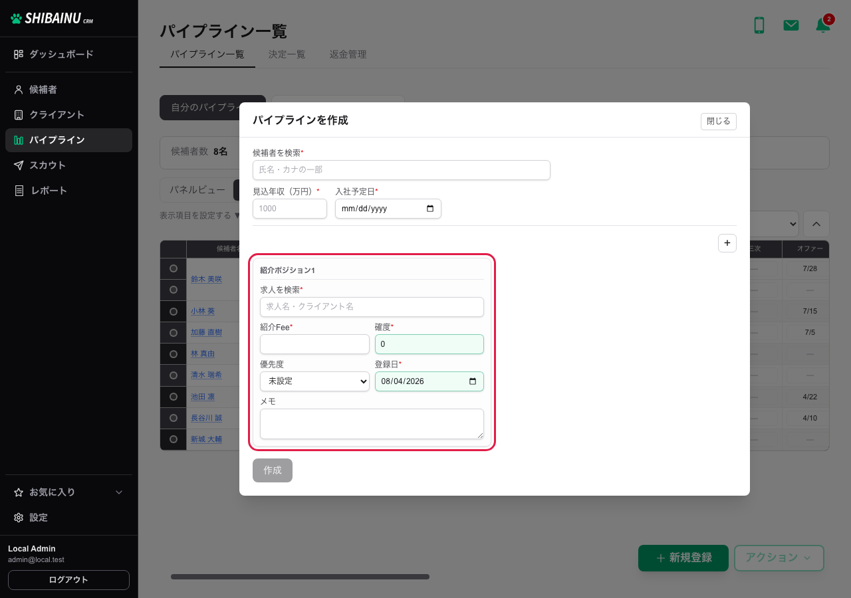The image size is (851, 598).
Task: Click the 確度 field showing 0
Action: (x=429, y=344)
